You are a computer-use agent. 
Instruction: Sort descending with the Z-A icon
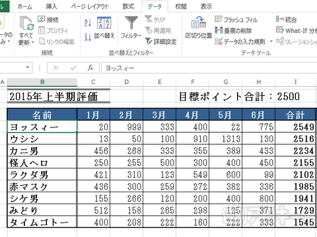pos(88,37)
